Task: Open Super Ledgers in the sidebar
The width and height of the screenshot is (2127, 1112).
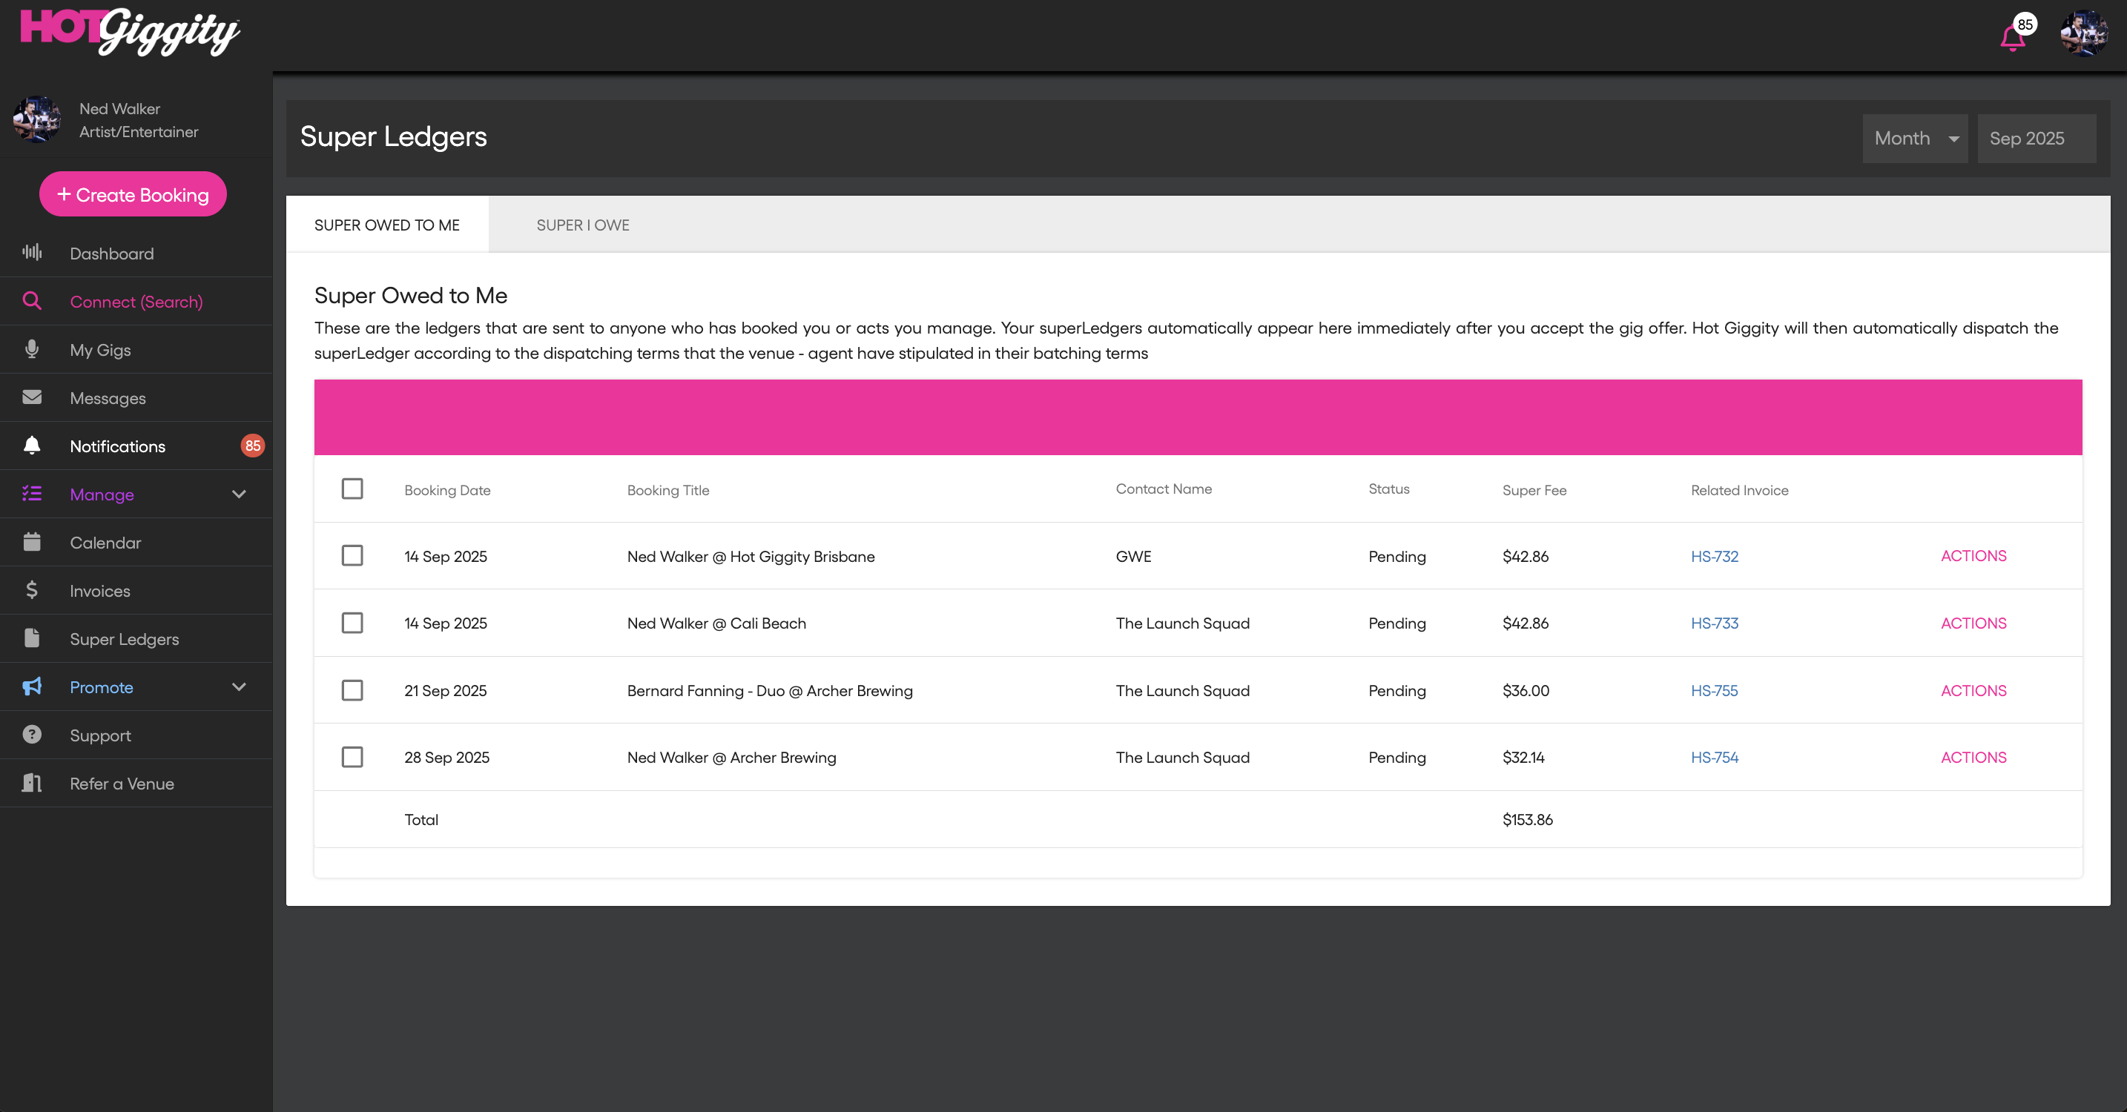Action: click(x=124, y=639)
